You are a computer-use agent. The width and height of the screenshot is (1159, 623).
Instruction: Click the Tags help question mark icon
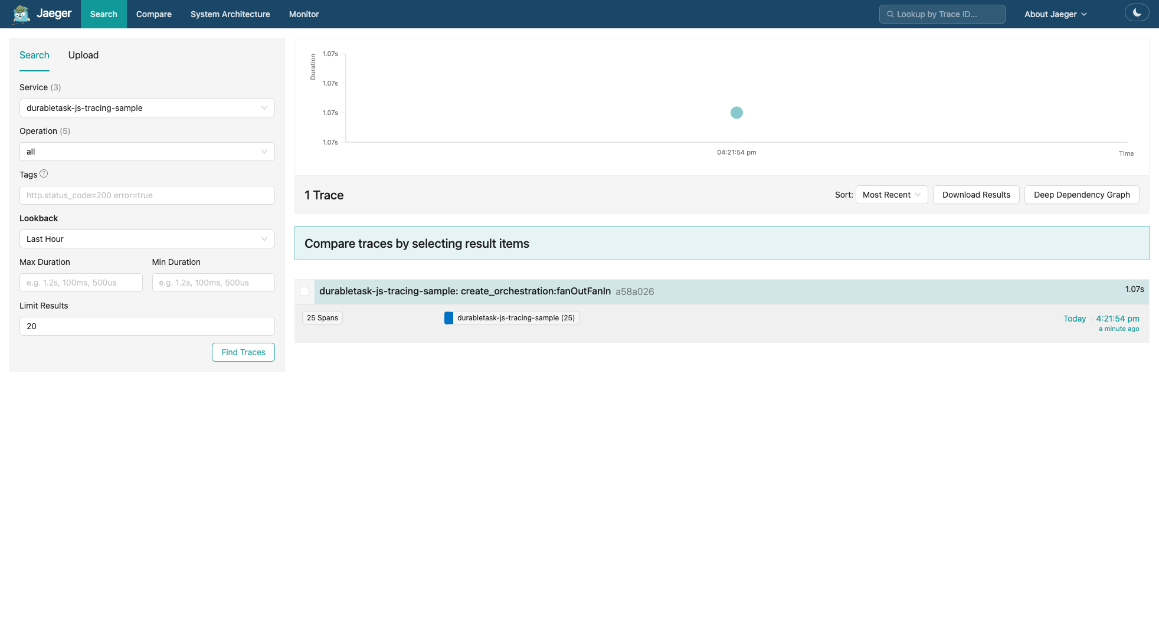click(x=44, y=174)
